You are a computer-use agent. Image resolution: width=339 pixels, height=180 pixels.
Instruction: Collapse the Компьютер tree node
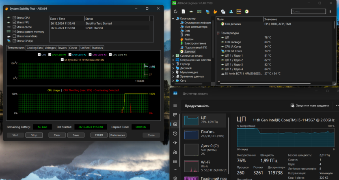point(173,19)
